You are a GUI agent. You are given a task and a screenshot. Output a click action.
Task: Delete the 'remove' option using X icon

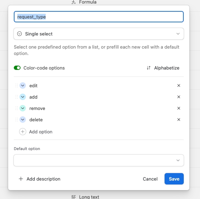[x=178, y=108]
